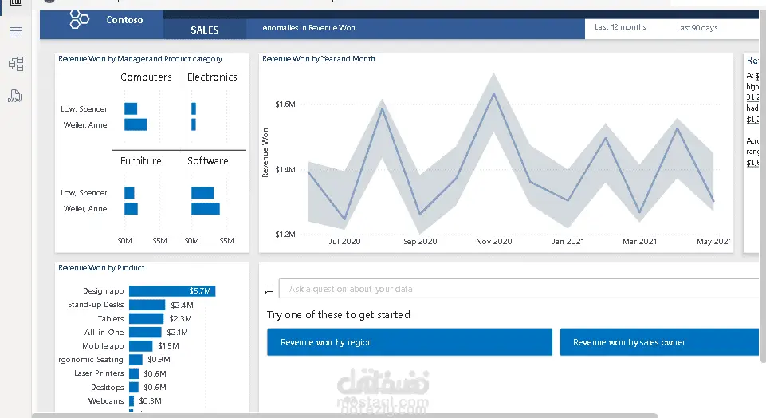The image size is (766, 418).
Task: Click Revenue Won by Year and Month title
Action: point(319,59)
